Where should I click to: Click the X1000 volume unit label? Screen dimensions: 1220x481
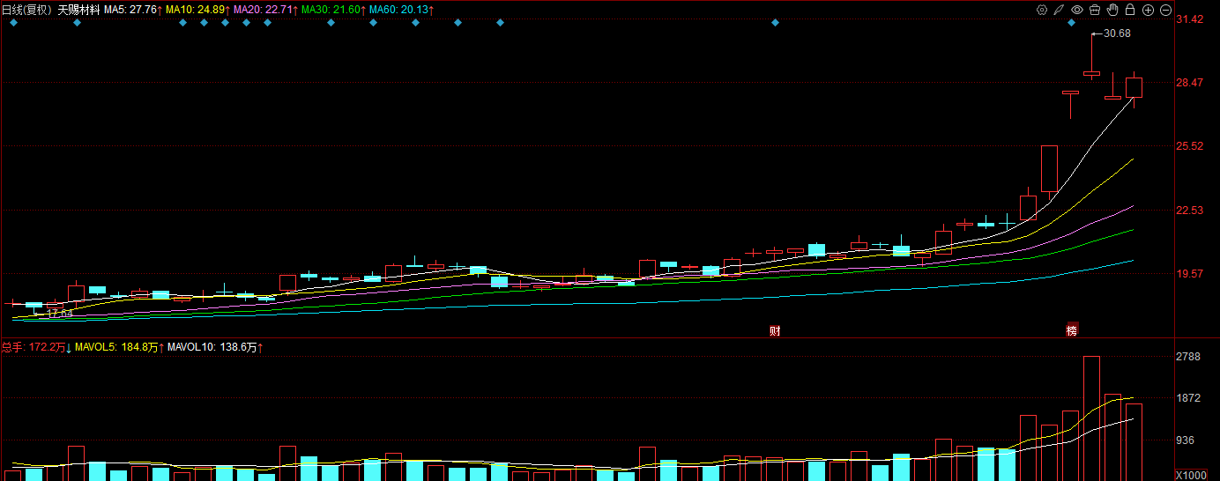(1190, 475)
